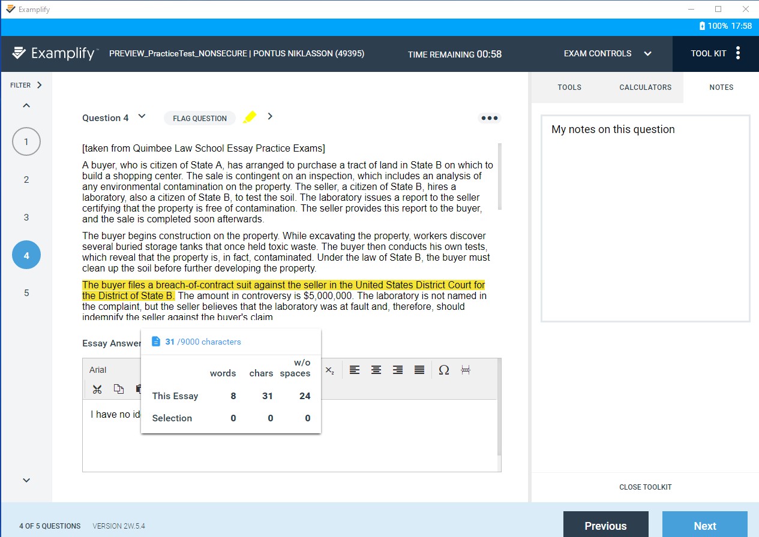Click the 31 /9000 characters counter
This screenshot has width=759, height=537.
[x=203, y=342]
